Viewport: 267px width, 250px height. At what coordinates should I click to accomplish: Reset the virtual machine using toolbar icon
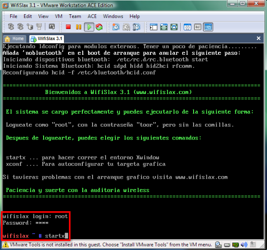tap(99, 27)
